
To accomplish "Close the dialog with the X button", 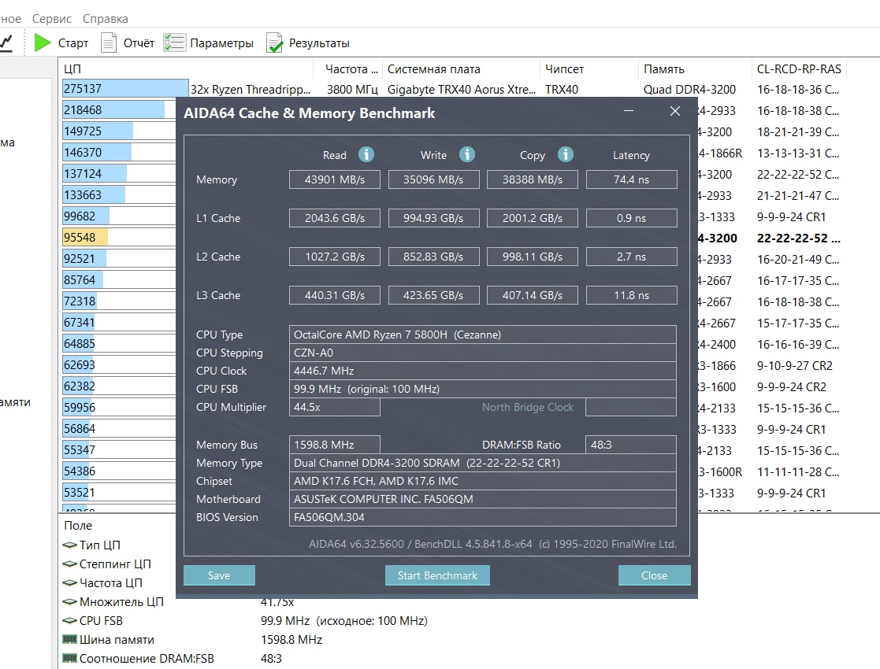I will [x=675, y=111].
